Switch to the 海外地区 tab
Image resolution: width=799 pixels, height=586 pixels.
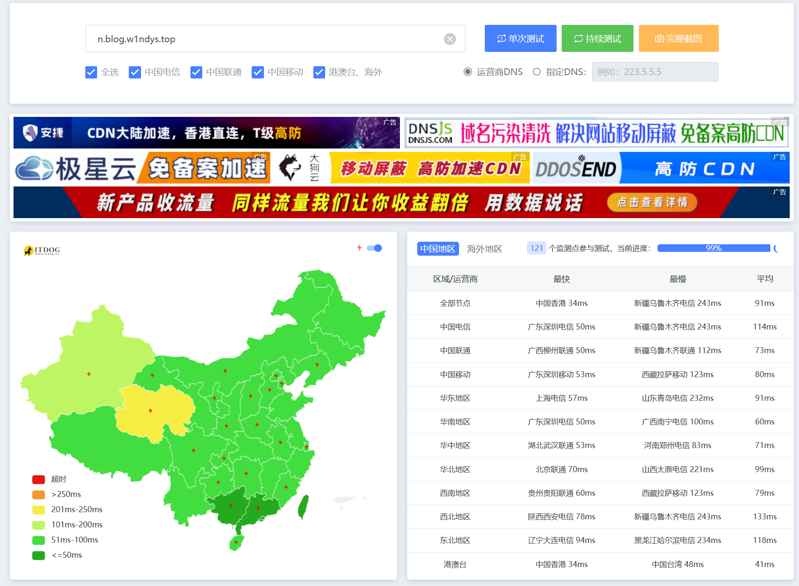point(484,248)
